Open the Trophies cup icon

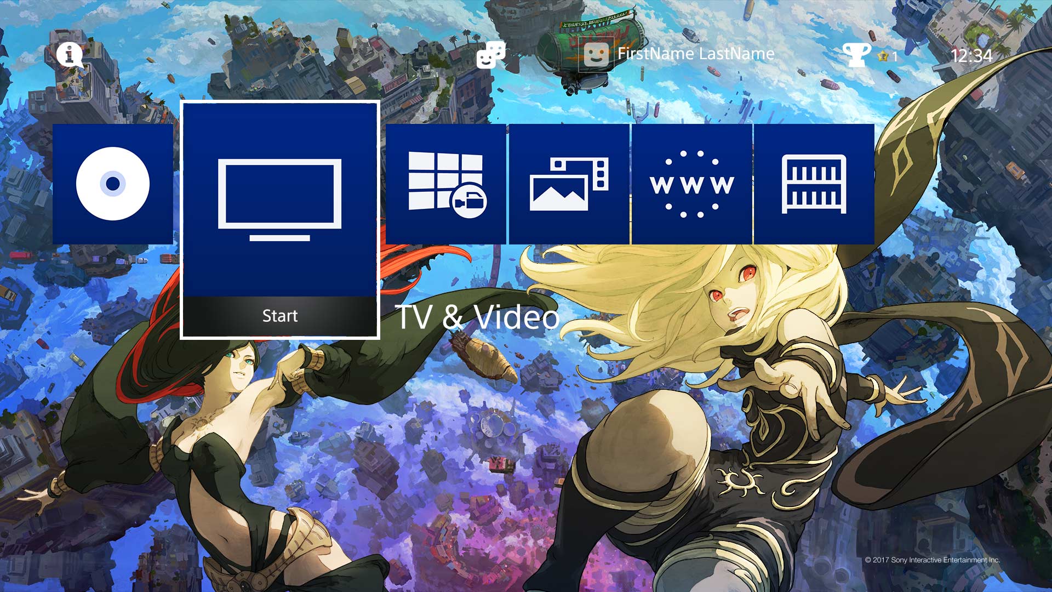[x=856, y=55]
